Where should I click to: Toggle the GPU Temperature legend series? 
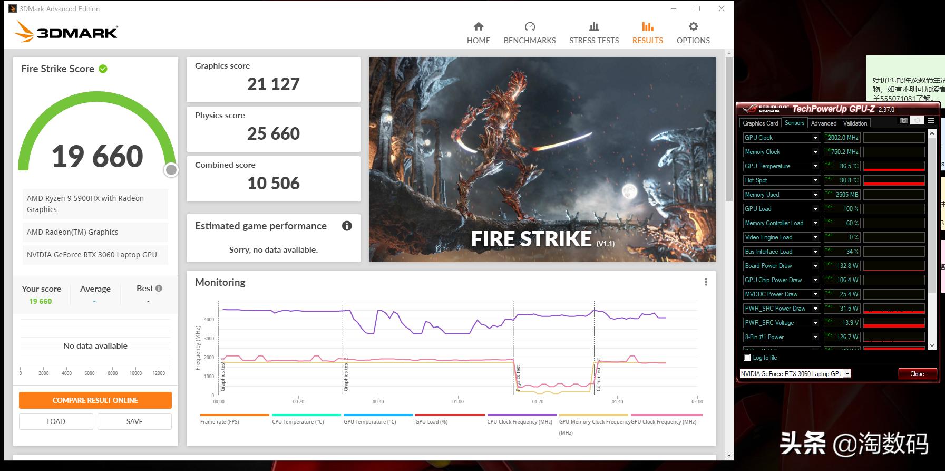(x=378, y=419)
